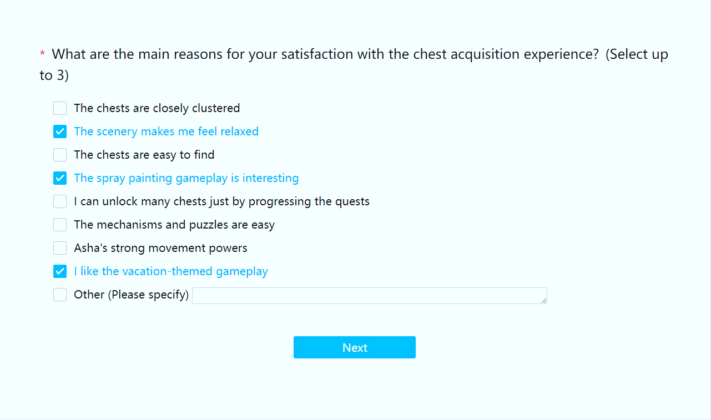711x420 pixels.
Task: Click 'Asha's strong movement powers' label text
Action: click(x=160, y=248)
